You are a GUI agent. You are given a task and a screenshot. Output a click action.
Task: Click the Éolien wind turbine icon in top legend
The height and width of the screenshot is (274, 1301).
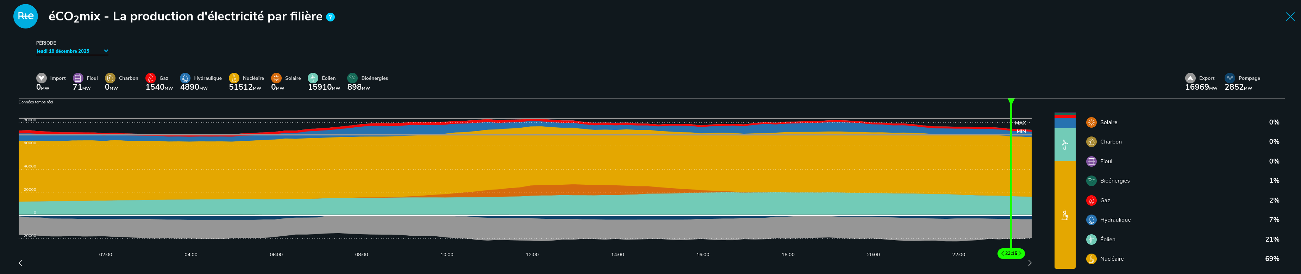point(313,78)
